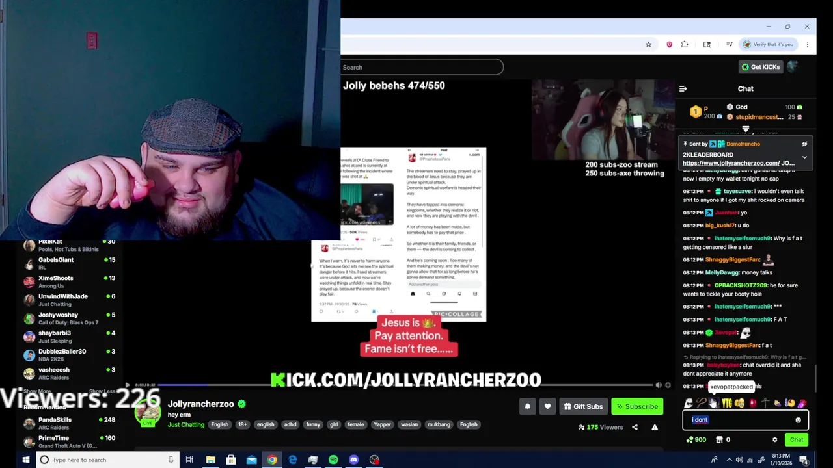The height and width of the screenshot is (468, 833).
Task: Open File Explorer from taskbar
Action: pos(211,460)
